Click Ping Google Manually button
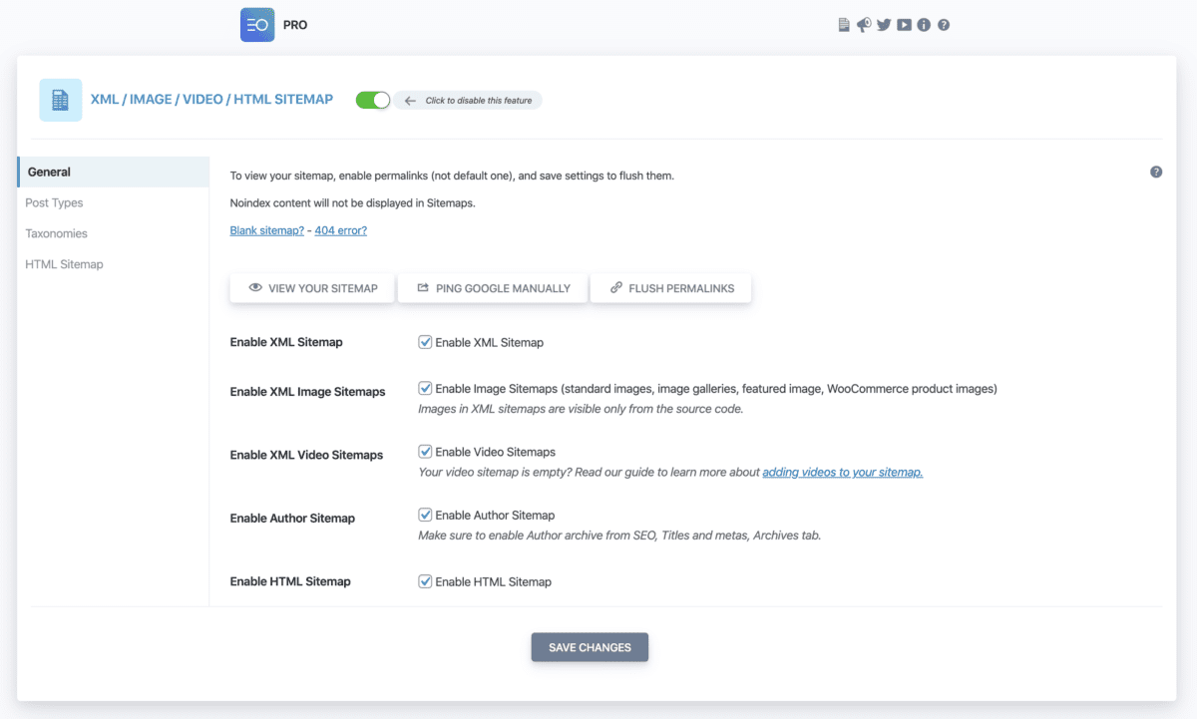The width and height of the screenshot is (1197, 719). click(x=493, y=288)
